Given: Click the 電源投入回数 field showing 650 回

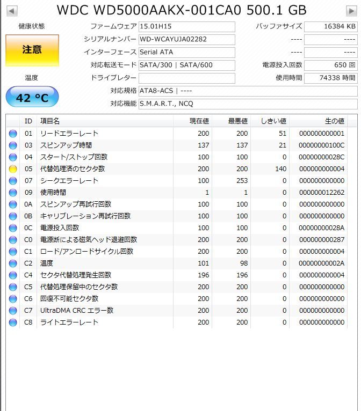Looking at the screenshot, I should click(x=331, y=65).
